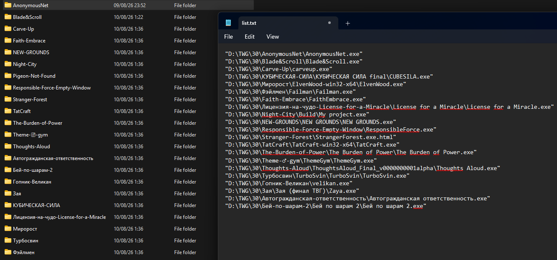The image size is (557, 260).
Task: Open the File menu in Notepad
Action: click(228, 37)
